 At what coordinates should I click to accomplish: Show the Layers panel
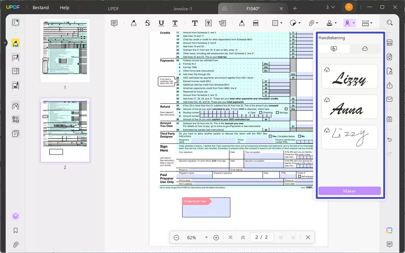16,216
